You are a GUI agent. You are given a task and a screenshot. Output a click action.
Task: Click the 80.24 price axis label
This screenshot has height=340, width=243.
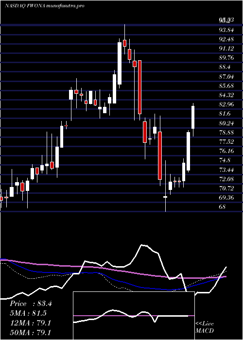tap(226, 123)
